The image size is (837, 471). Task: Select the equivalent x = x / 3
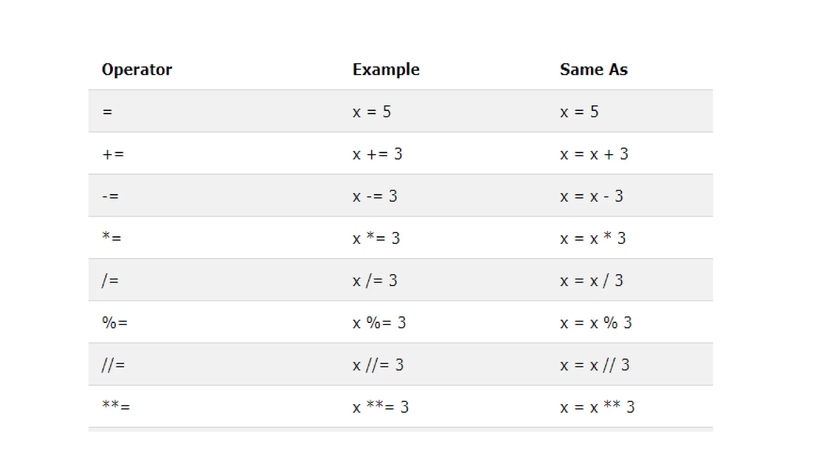(x=591, y=280)
